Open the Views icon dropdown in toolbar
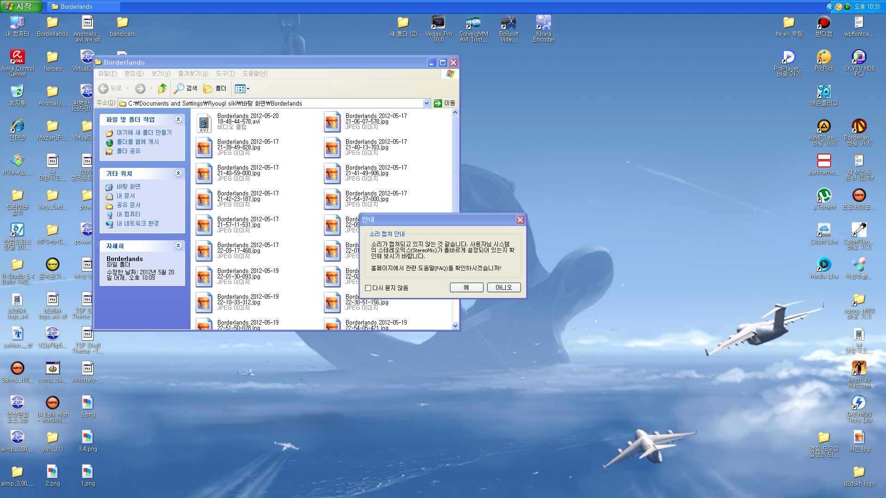 pyautogui.click(x=242, y=89)
